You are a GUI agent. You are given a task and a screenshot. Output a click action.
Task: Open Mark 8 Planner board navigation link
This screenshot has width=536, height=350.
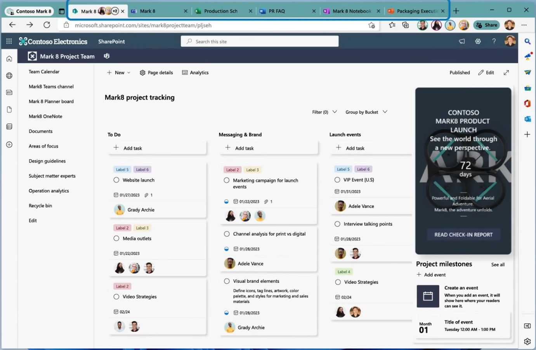(x=51, y=101)
